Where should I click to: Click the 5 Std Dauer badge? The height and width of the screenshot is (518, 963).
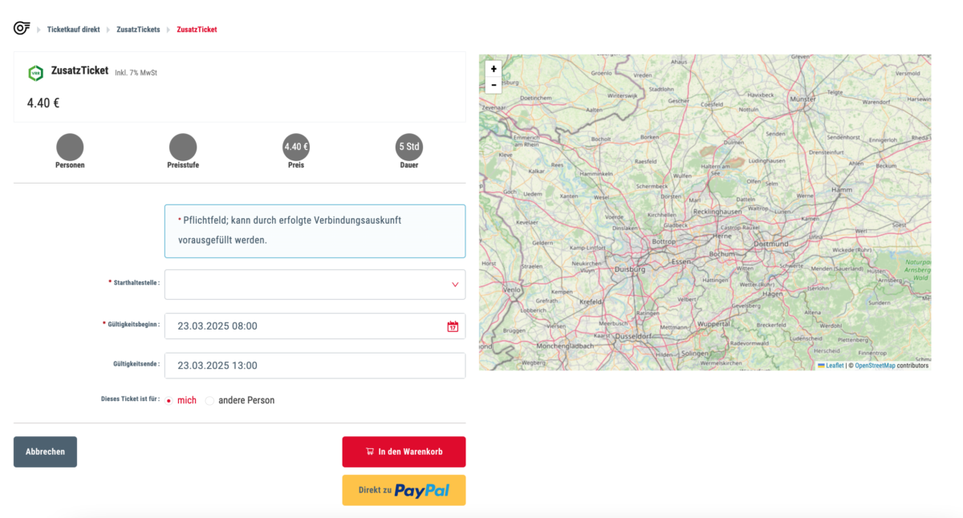(409, 147)
